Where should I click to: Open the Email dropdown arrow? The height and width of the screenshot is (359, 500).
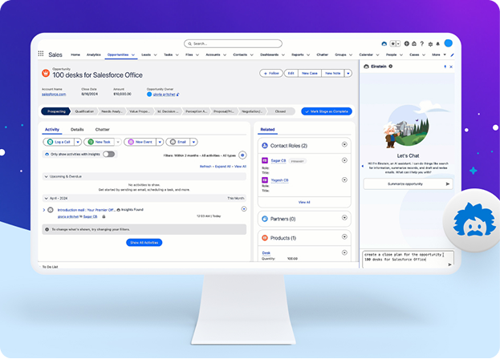coord(193,142)
